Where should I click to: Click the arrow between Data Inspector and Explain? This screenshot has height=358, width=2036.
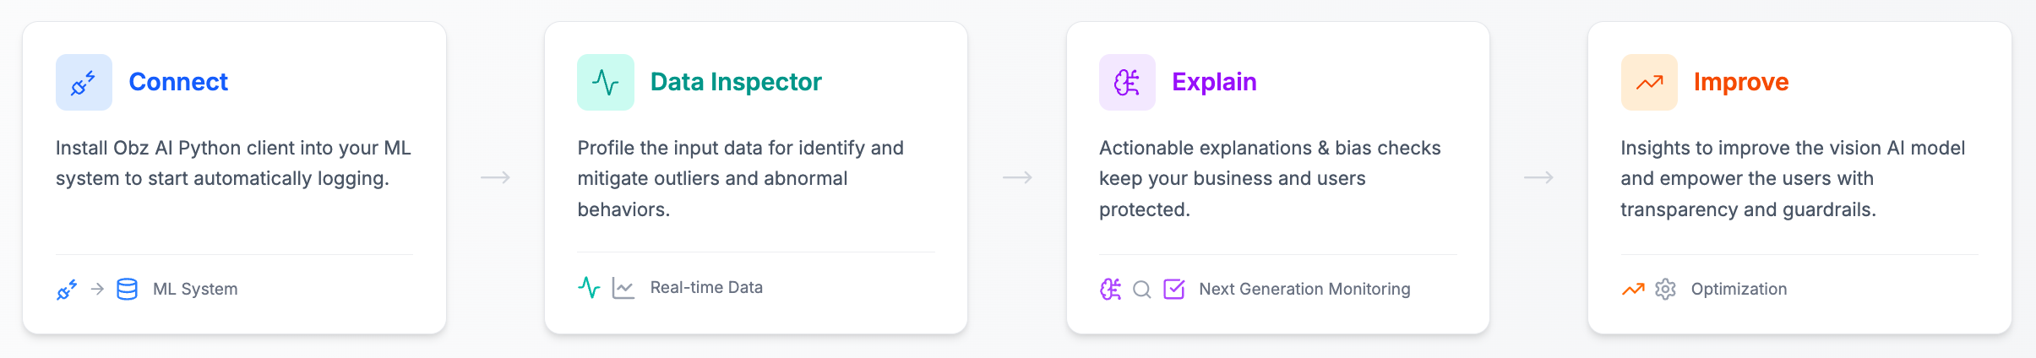pos(1017,177)
